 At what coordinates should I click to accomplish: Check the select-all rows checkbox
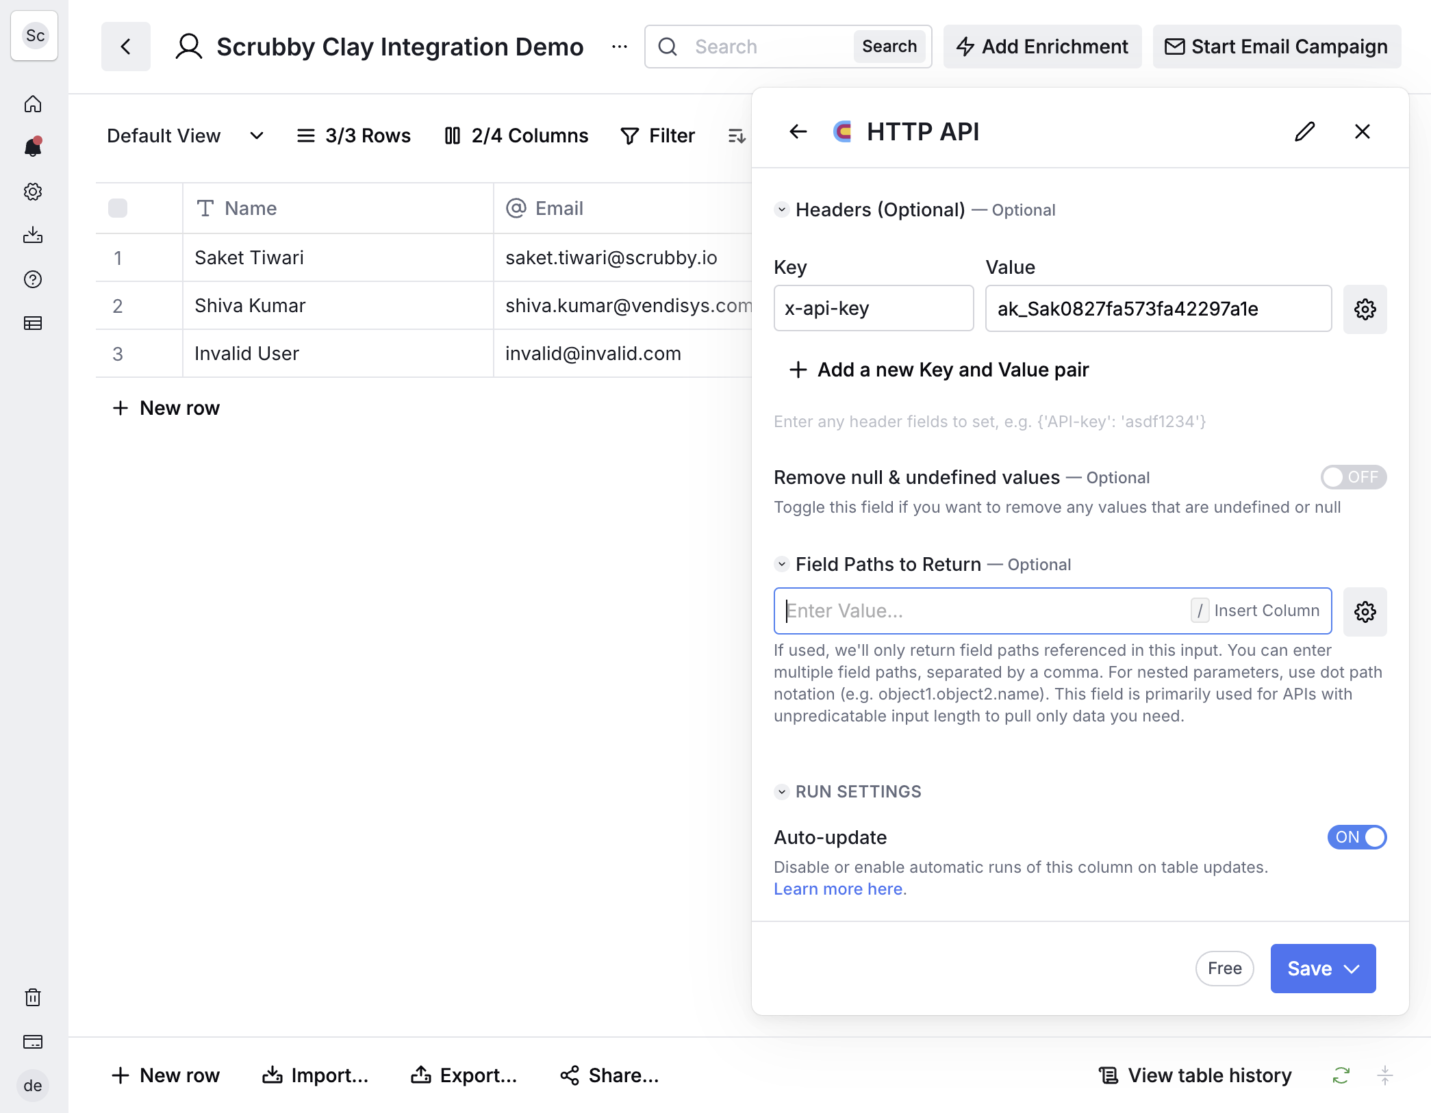click(118, 208)
